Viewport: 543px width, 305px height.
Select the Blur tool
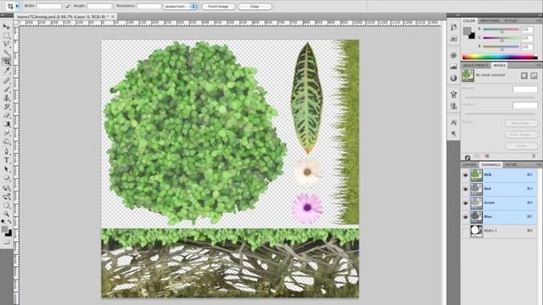[x=6, y=134]
